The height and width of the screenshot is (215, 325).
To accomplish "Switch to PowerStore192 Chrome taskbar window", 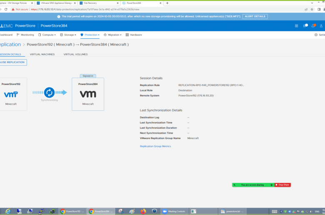I will tap(72, 211).
